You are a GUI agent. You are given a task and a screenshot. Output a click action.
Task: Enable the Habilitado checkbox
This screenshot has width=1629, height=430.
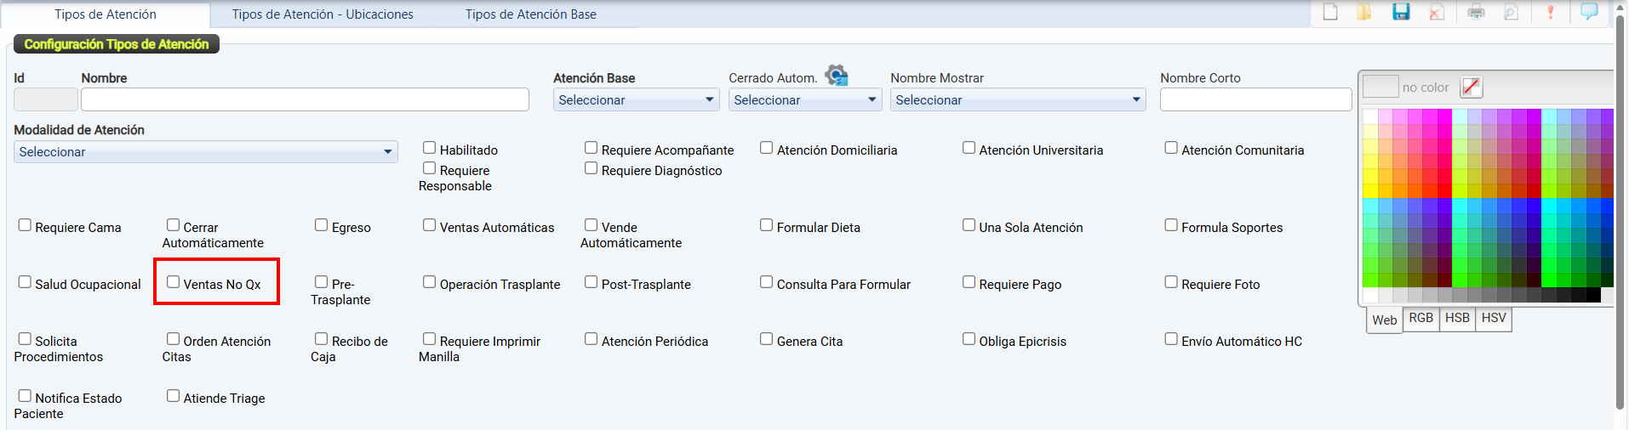[430, 148]
